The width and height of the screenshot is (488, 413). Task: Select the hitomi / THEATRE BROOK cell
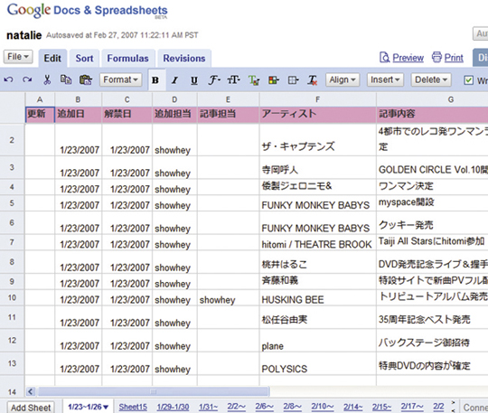pyautogui.click(x=317, y=242)
